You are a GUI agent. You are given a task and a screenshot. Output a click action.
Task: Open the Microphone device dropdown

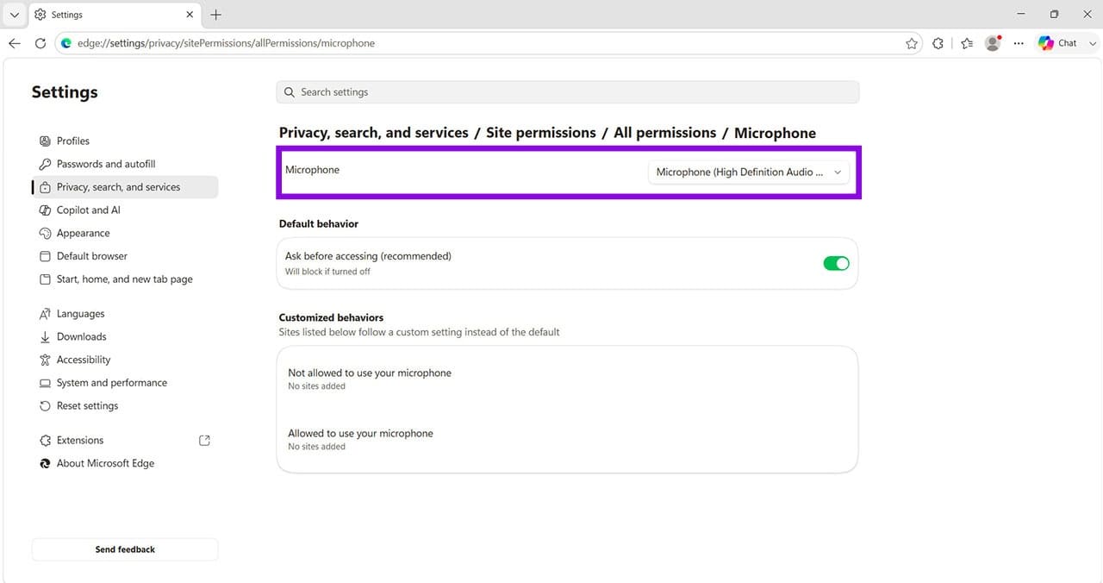pyautogui.click(x=748, y=172)
